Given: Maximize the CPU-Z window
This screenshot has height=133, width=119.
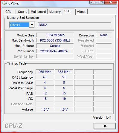Looking at the screenshot, I should (101, 2).
